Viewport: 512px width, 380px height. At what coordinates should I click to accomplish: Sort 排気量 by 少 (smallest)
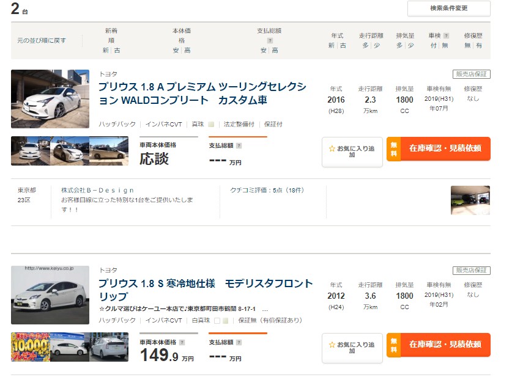pos(411,45)
